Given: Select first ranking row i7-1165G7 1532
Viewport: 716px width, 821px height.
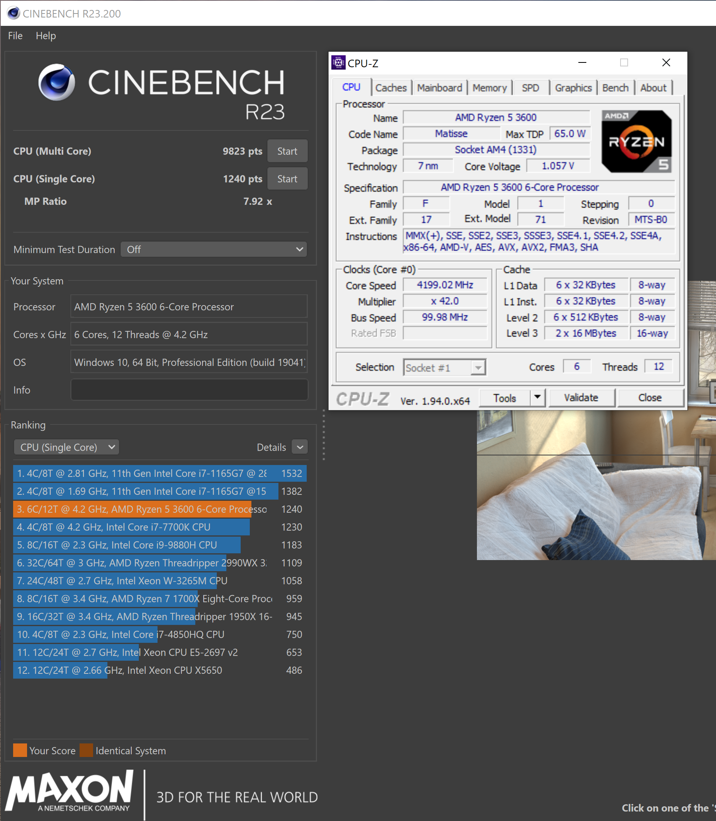Looking at the screenshot, I should click(x=160, y=473).
